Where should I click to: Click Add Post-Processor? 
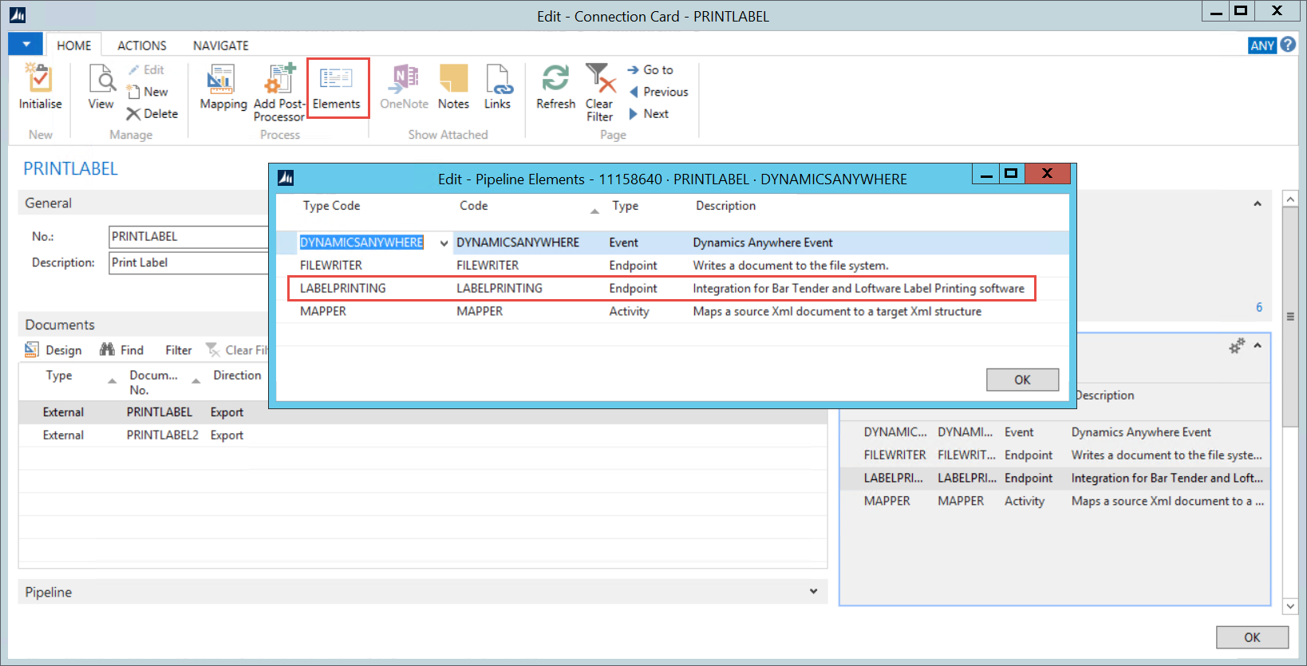point(279,92)
